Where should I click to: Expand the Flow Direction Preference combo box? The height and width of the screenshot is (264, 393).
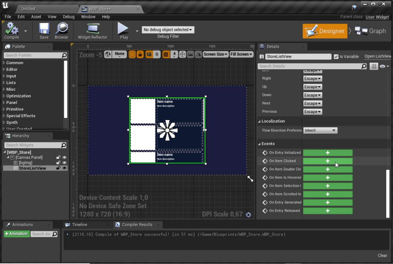pos(320,131)
